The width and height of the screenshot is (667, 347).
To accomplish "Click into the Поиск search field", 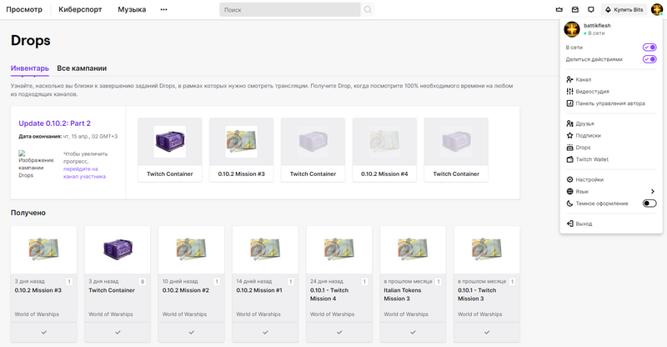I will pos(292,10).
